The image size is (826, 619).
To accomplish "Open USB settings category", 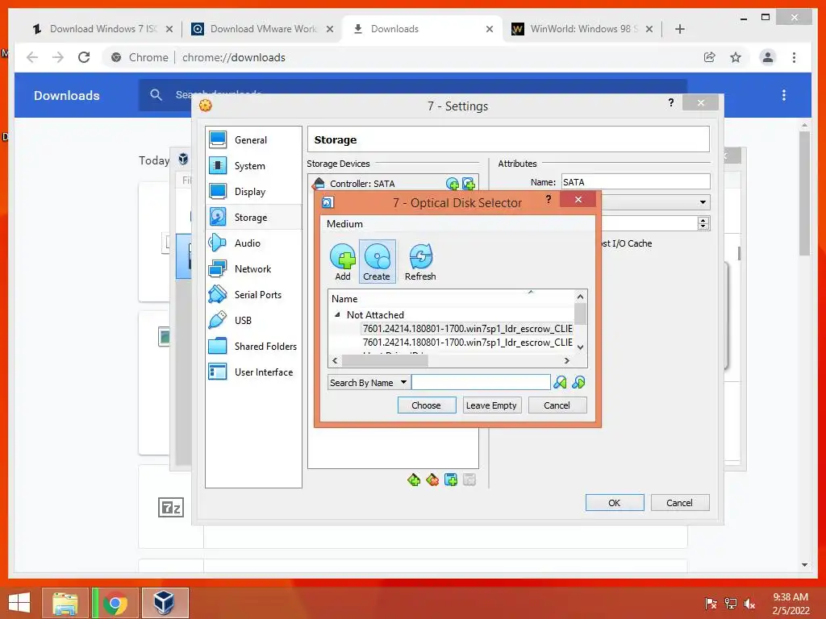I will (x=253, y=321).
